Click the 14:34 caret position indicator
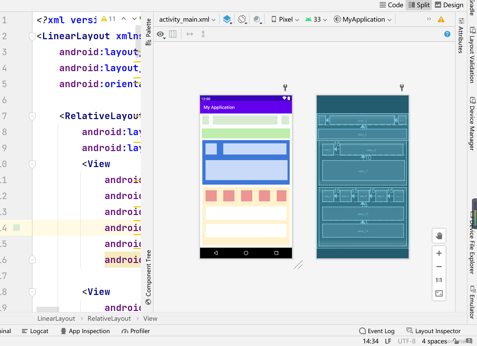 point(371,341)
